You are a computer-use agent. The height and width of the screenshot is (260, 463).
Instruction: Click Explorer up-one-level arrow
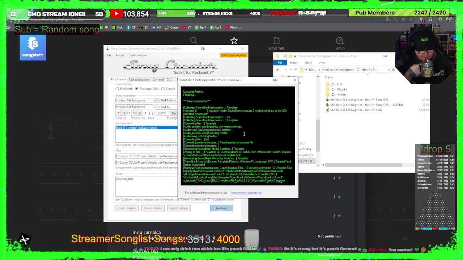pyautogui.click(x=296, y=70)
